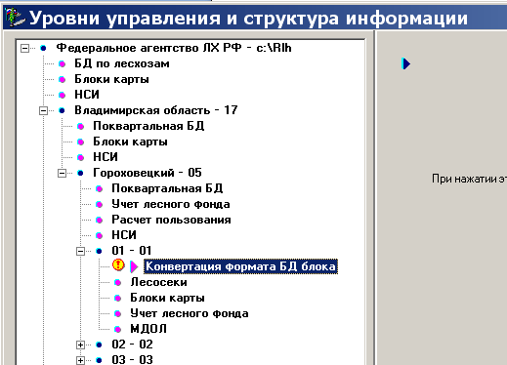Select the 03 - 03 tree item
507x365 pixels.
tap(132, 360)
